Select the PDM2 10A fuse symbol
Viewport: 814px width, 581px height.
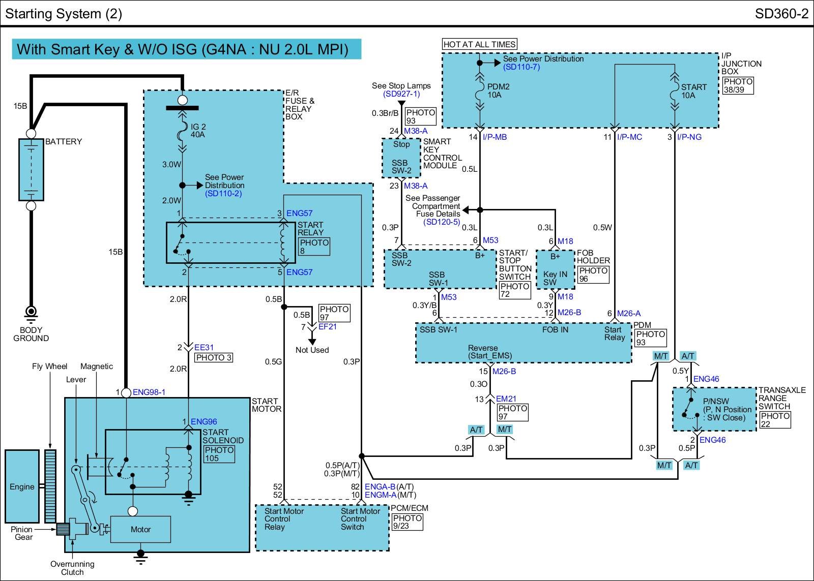tap(479, 91)
